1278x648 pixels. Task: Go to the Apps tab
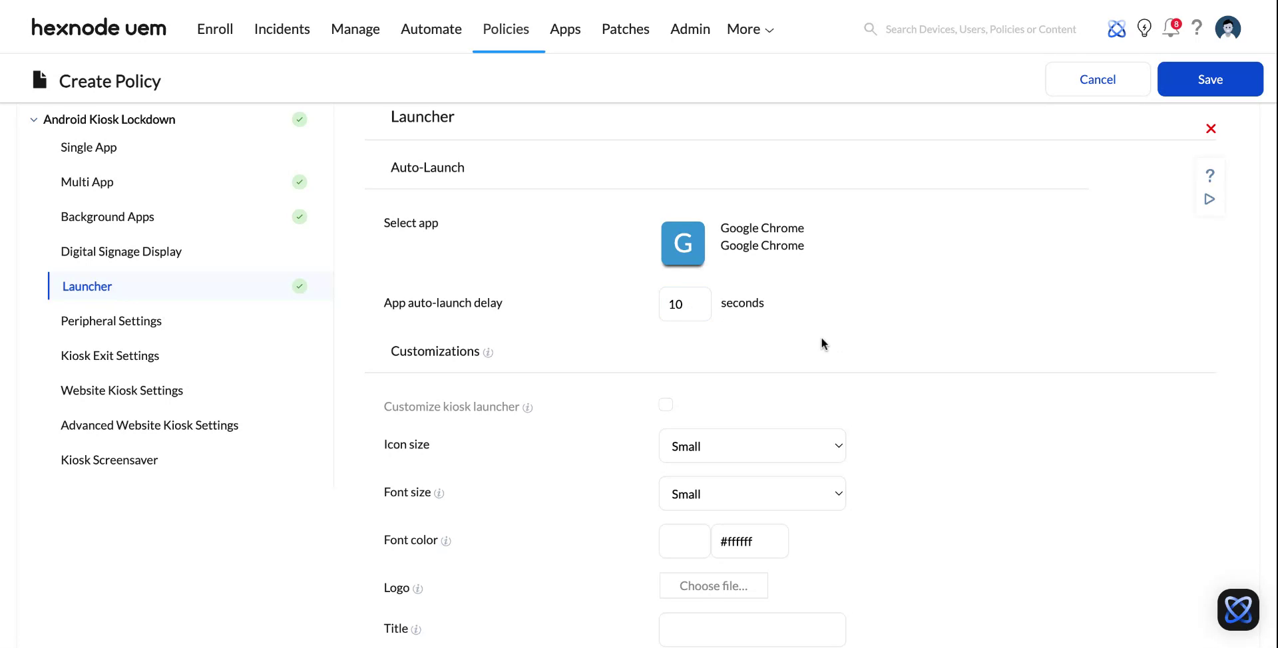(x=565, y=29)
